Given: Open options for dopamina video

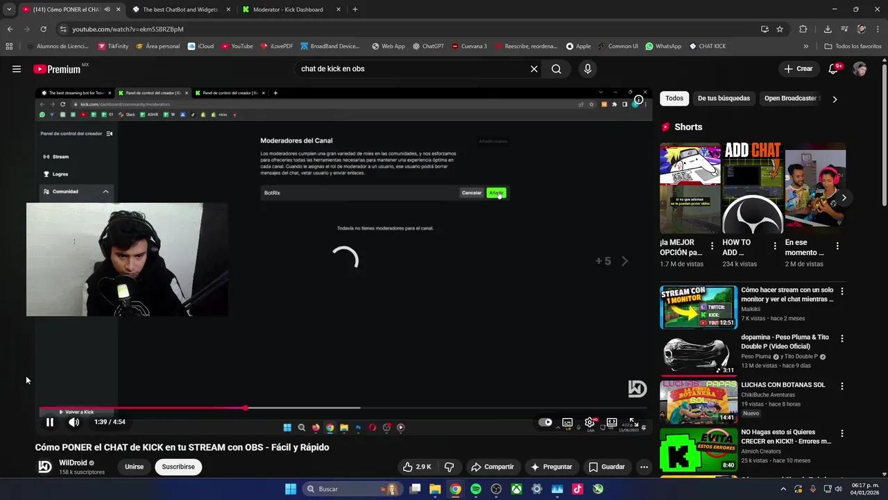Looking at the screenshot, I should [842, 339].
